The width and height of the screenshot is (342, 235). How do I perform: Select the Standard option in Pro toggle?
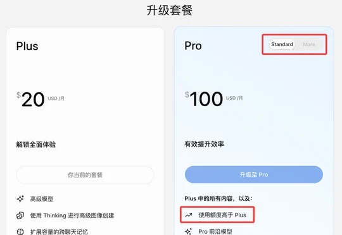[x=282, y=44]
